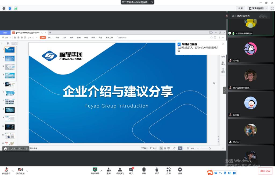Raise hand using 举手 icon
The width and height of the screenshot is (275, 175).
click(157, 170)
